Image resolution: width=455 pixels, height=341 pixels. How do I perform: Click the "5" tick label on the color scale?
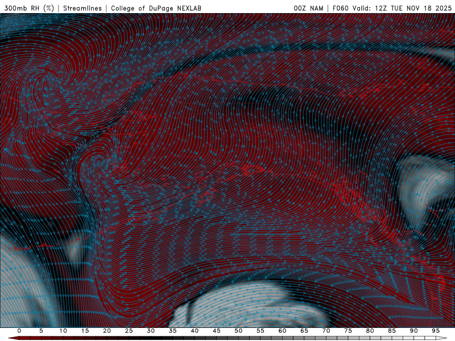click(x=41, y=331)
